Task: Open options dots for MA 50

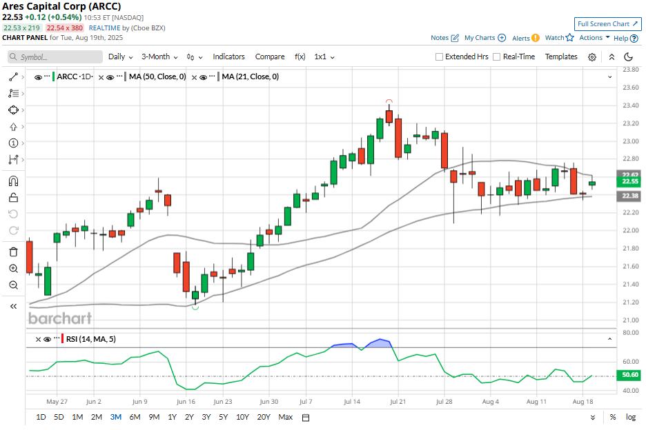Action: (119, 76)
